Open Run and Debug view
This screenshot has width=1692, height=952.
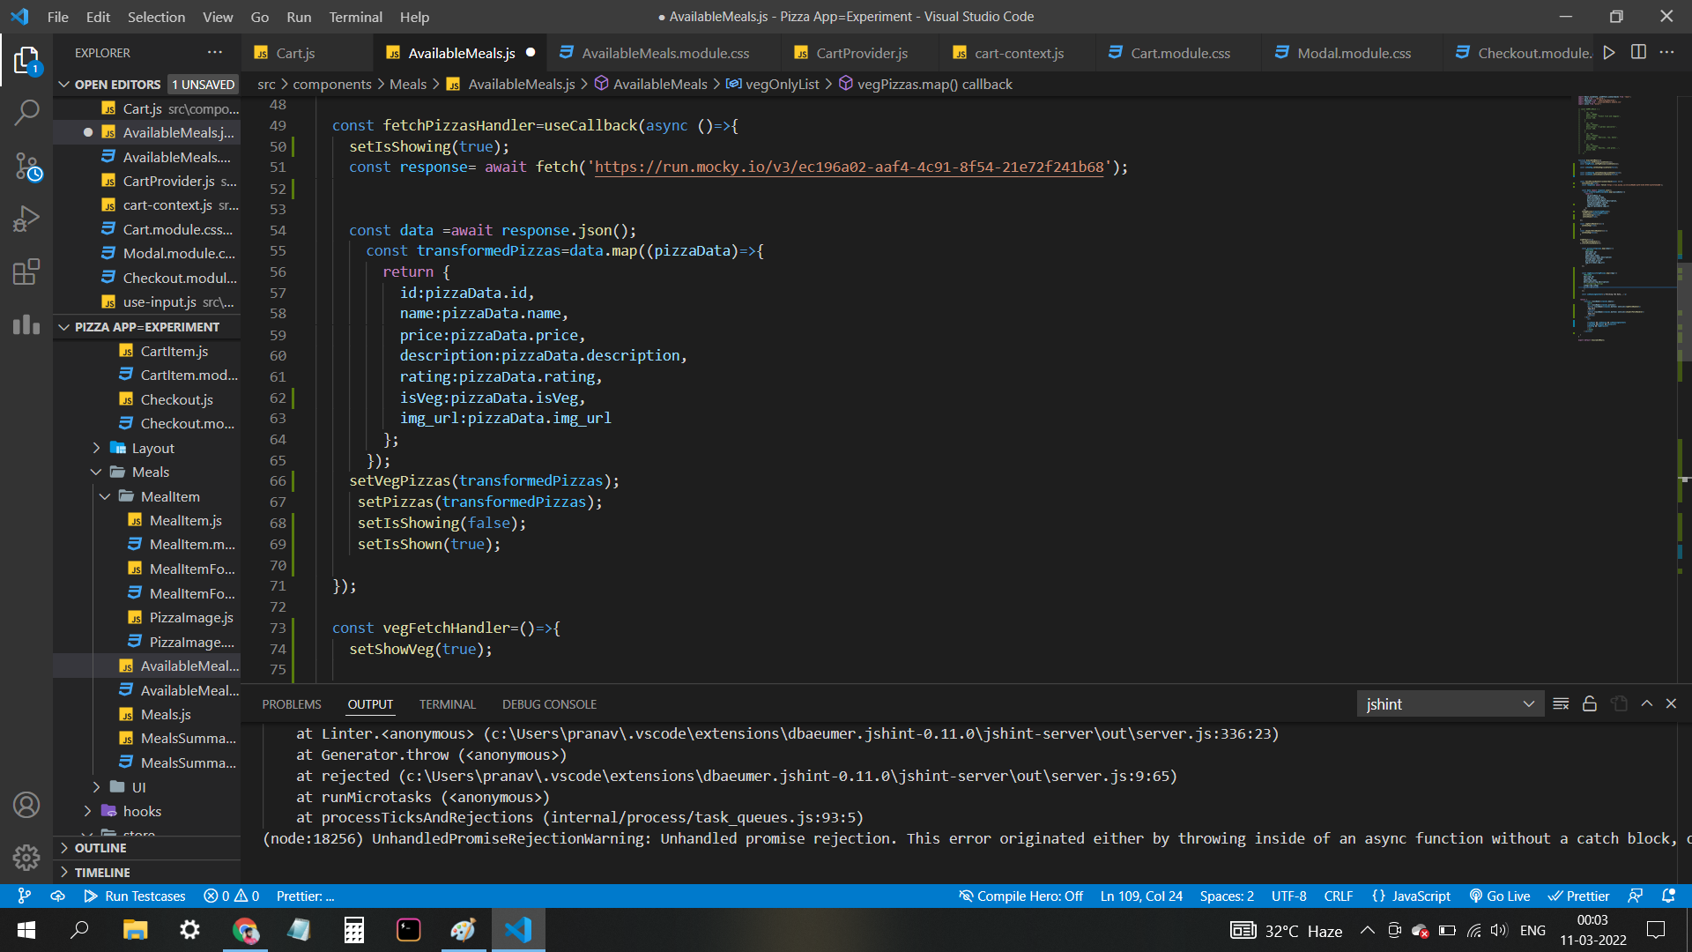click(x=26, y=219)
